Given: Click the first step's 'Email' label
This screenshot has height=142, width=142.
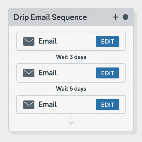Looking at the screenshot, I should pos(47,41).
